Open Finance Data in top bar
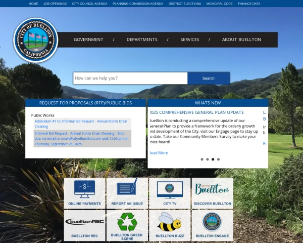 (x=249, y=4)
